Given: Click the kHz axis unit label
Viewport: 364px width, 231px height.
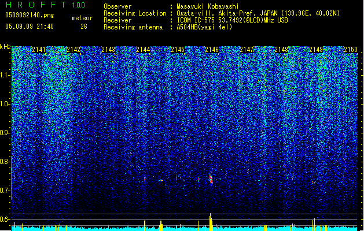Looking at the screenshot, I should [5, 47].
